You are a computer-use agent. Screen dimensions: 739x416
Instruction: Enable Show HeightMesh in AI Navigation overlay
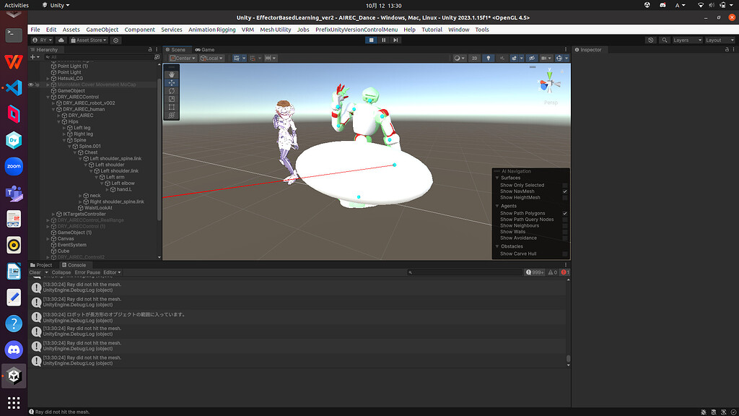[565, 196]
